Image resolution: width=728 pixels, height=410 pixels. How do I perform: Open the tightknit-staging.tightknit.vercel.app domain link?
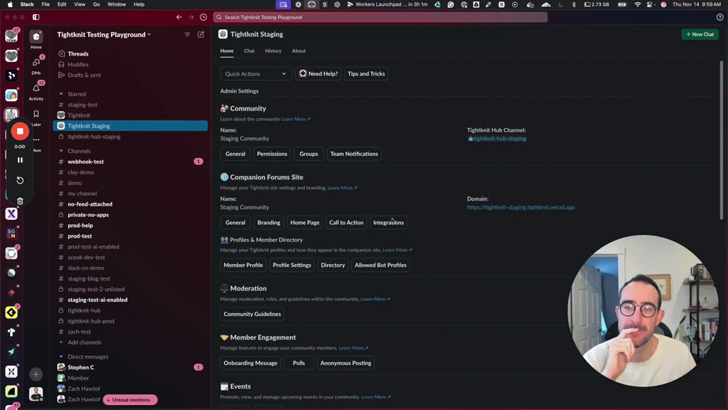click(x=520, y=207)
